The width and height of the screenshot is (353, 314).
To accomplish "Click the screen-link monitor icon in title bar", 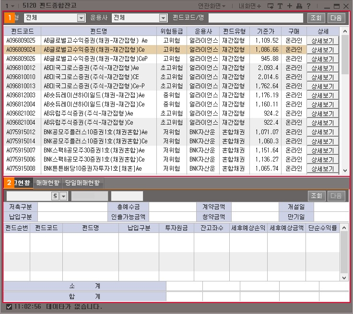I will click(x=270, y=6).
